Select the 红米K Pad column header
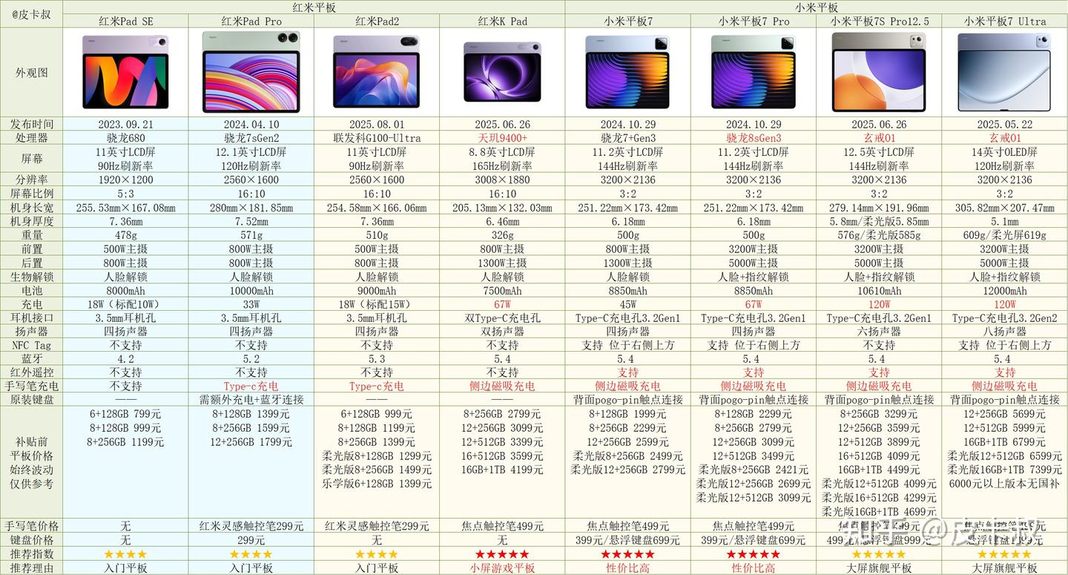1068x575 pixels. pos(502,22)
